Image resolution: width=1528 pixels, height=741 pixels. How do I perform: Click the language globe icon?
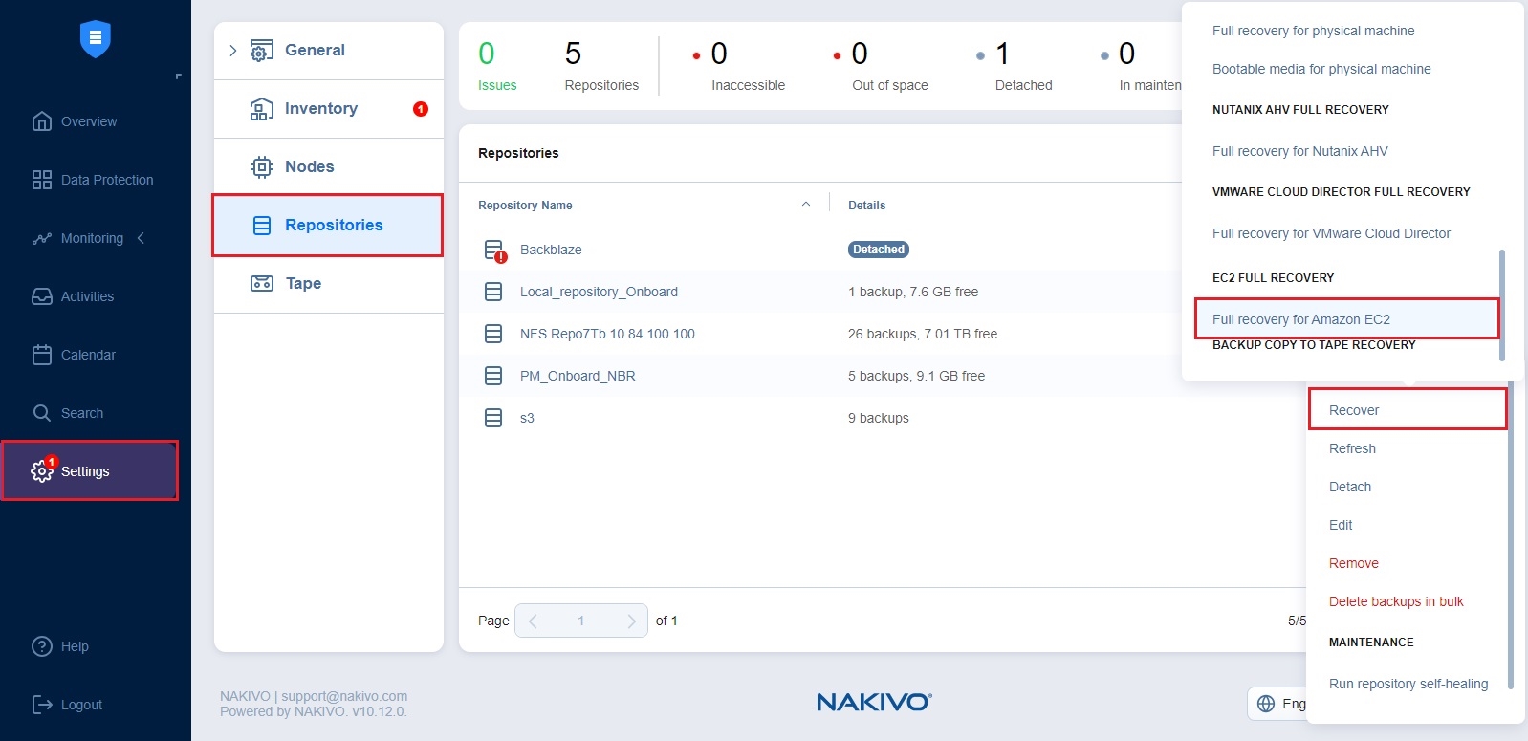[x=1266, y=704]
